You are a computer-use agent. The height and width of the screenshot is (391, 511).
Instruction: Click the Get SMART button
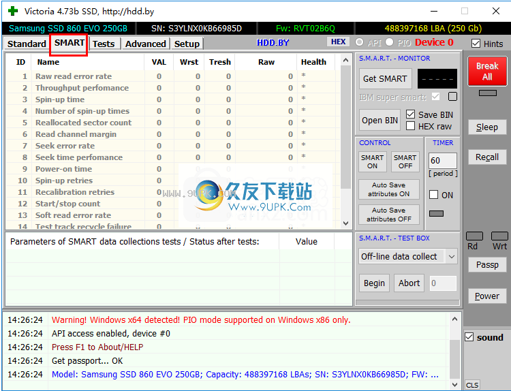pos(385,78)
